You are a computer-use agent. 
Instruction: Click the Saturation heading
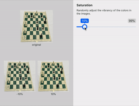(85, 5)
